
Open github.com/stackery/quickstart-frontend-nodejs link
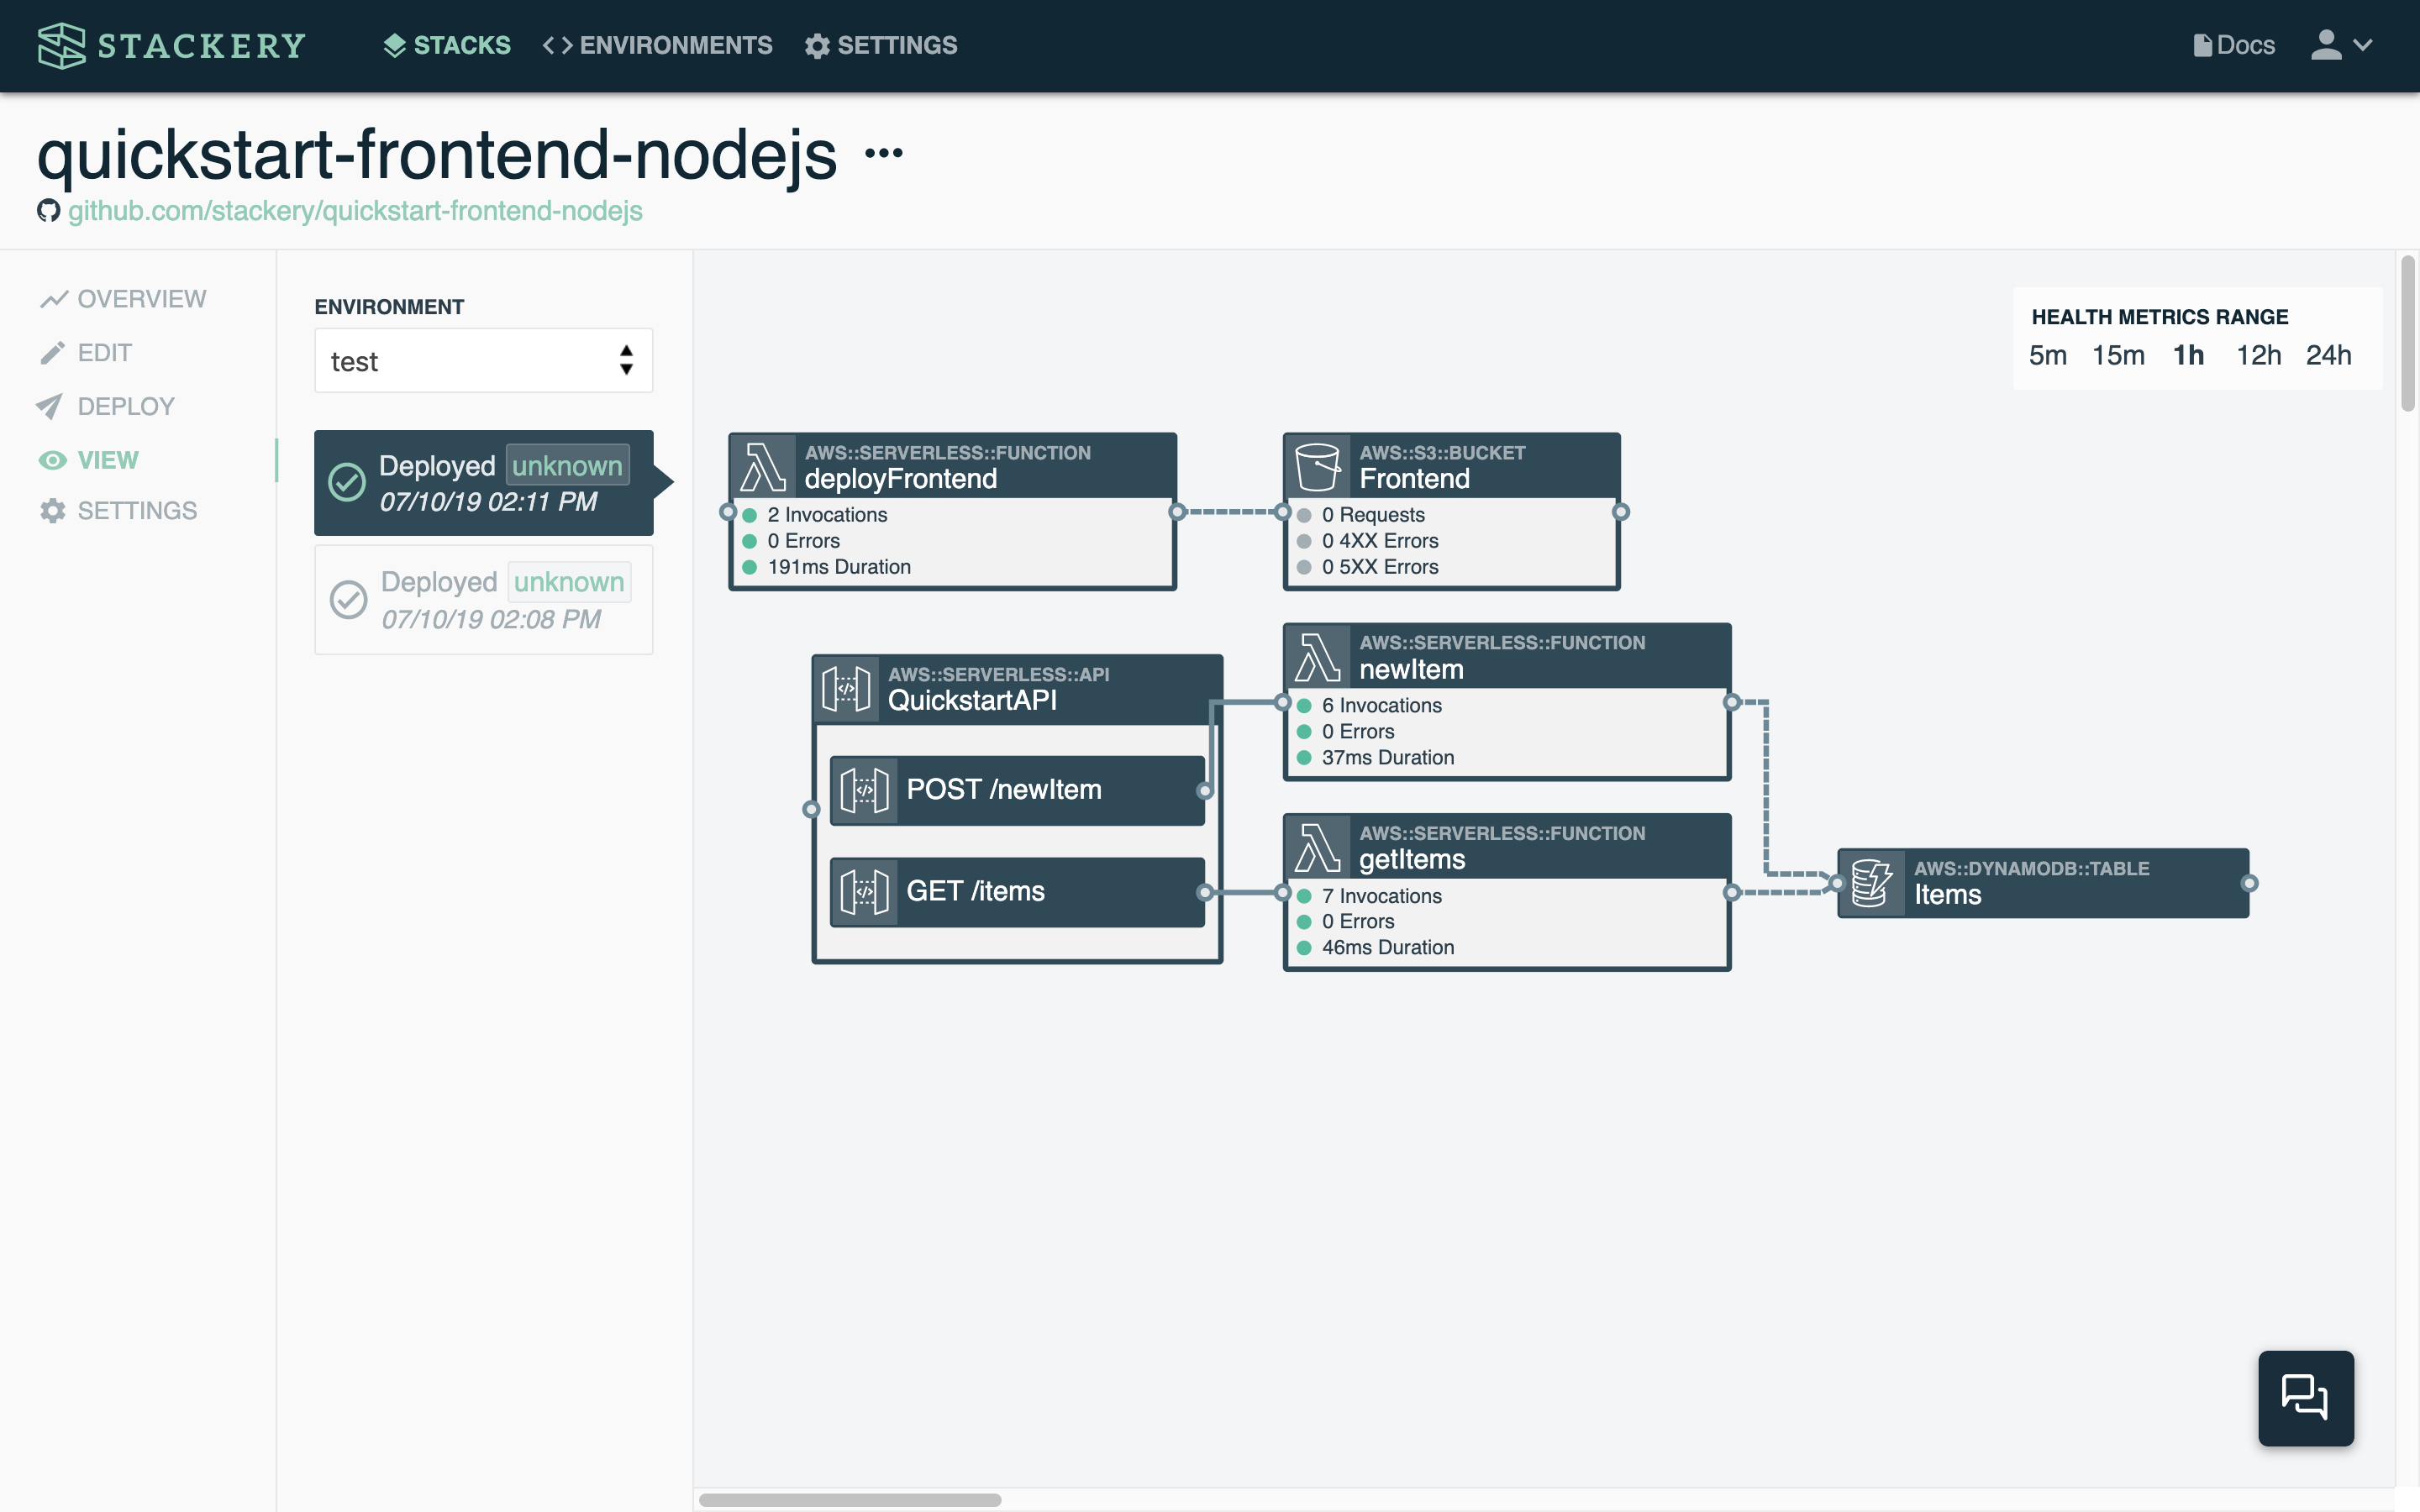click(355, 211)
